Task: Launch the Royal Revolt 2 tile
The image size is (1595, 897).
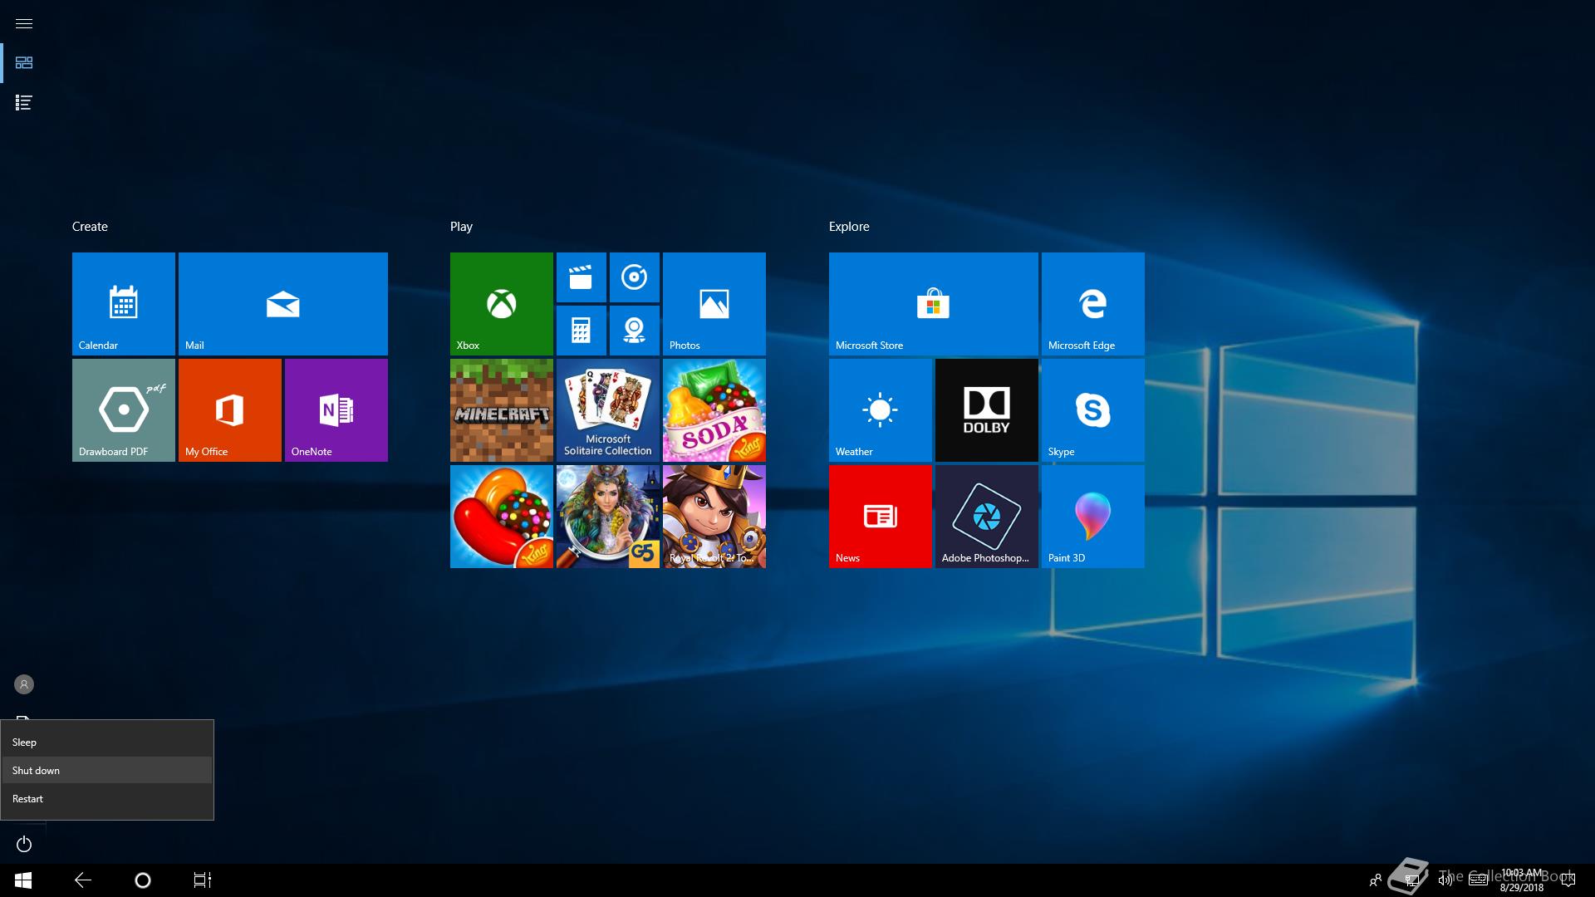Action: 714,517
